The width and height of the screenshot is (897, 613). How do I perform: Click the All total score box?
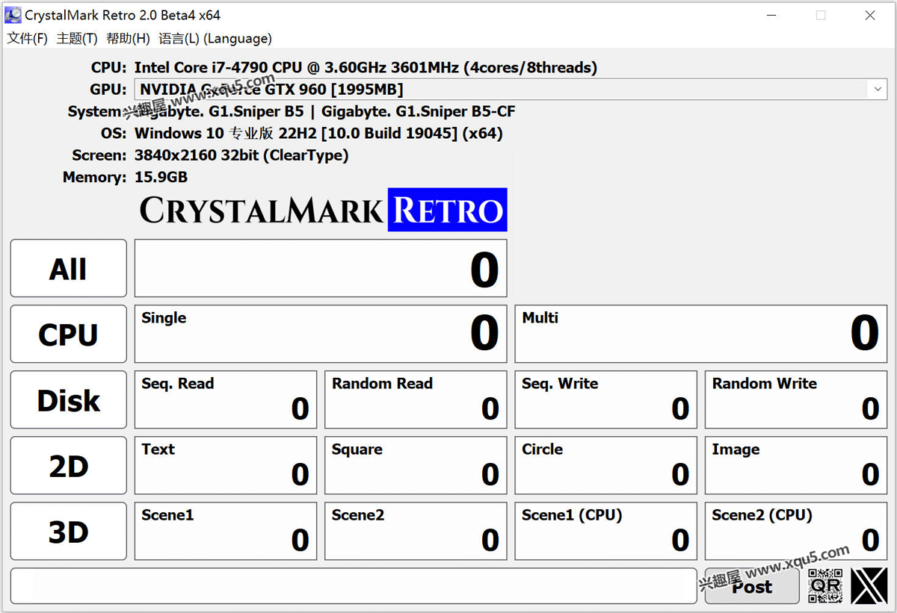(321, 269)
